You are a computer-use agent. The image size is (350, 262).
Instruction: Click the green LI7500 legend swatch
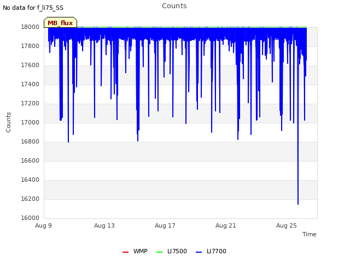pyautogui.click(x=159, y=252)
